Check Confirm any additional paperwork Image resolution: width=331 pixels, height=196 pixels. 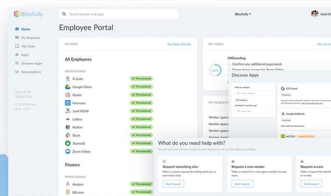pyautogui.click(x=229, y=64)
